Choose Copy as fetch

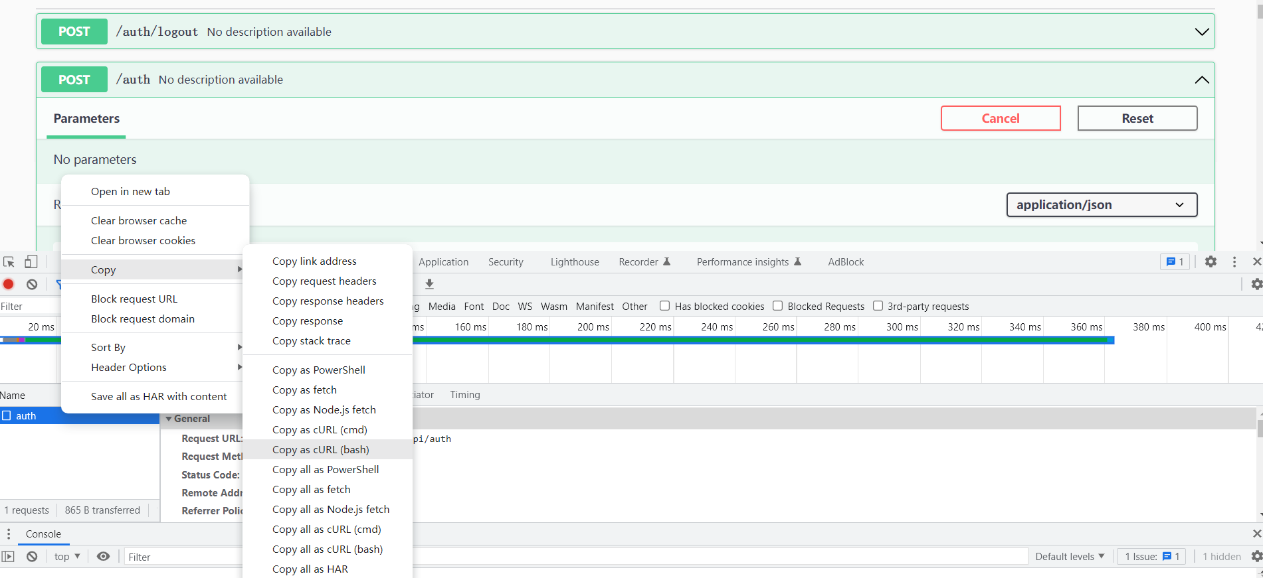click(x=328, y=390)
